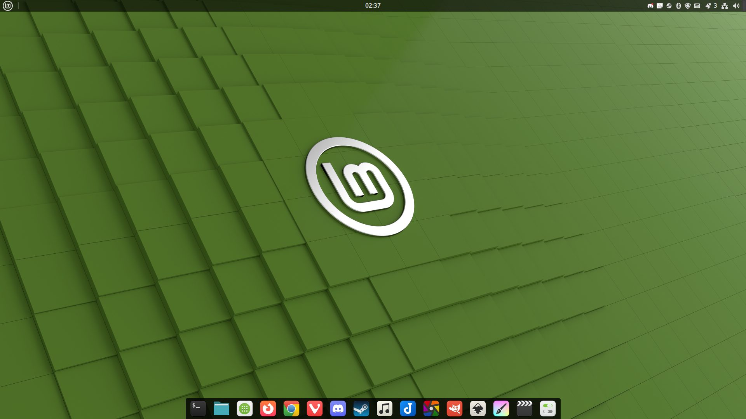Screen dimensions: 746x419
Task: Open Discord from the dock
Action: coord(338,409)
